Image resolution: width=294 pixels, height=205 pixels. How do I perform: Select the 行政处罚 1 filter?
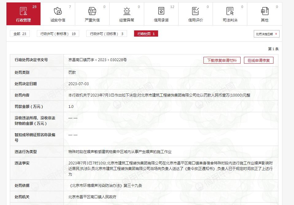(146, 34)
